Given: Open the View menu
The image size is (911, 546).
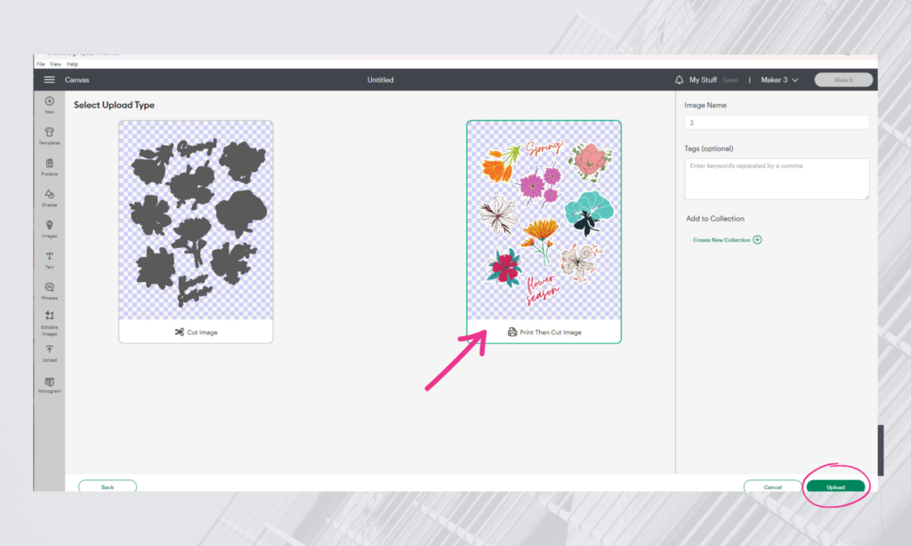Looking at the screenshot, I should pyautogui.click(x=55, y=64).
